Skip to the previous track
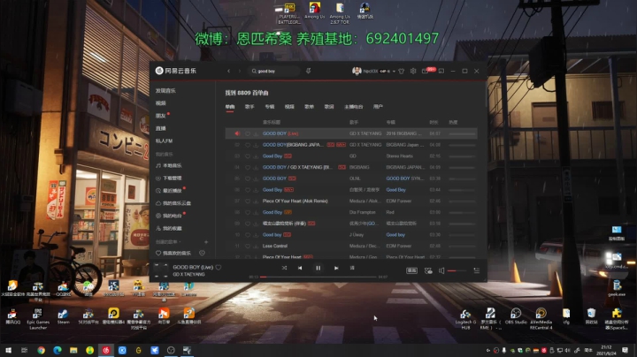 click(300, 268)
